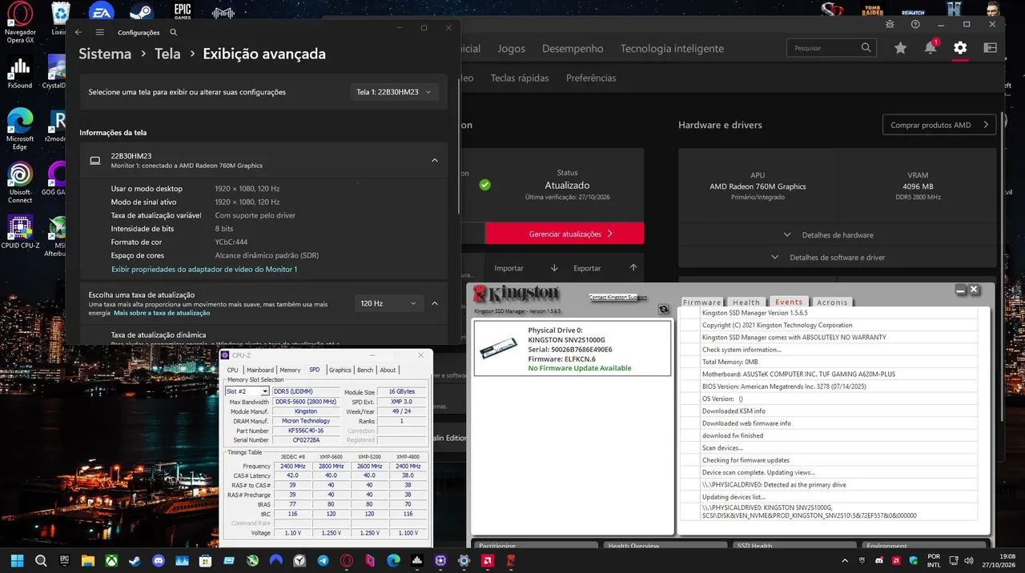Open the Tela 1: 22B30HM23 display dropdown
The width and height of the screenshot is (1025, 573).
coord(395,92)
